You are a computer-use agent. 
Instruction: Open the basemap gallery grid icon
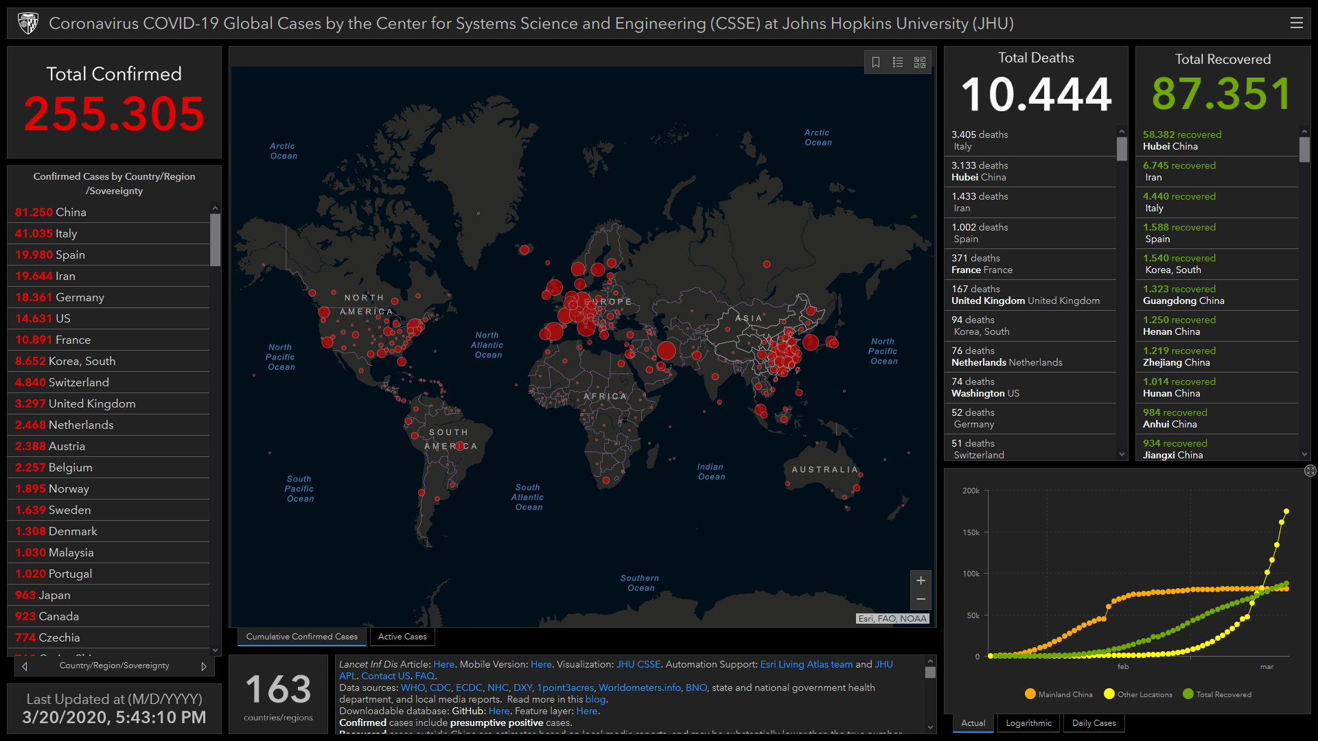tap(920, 62)
